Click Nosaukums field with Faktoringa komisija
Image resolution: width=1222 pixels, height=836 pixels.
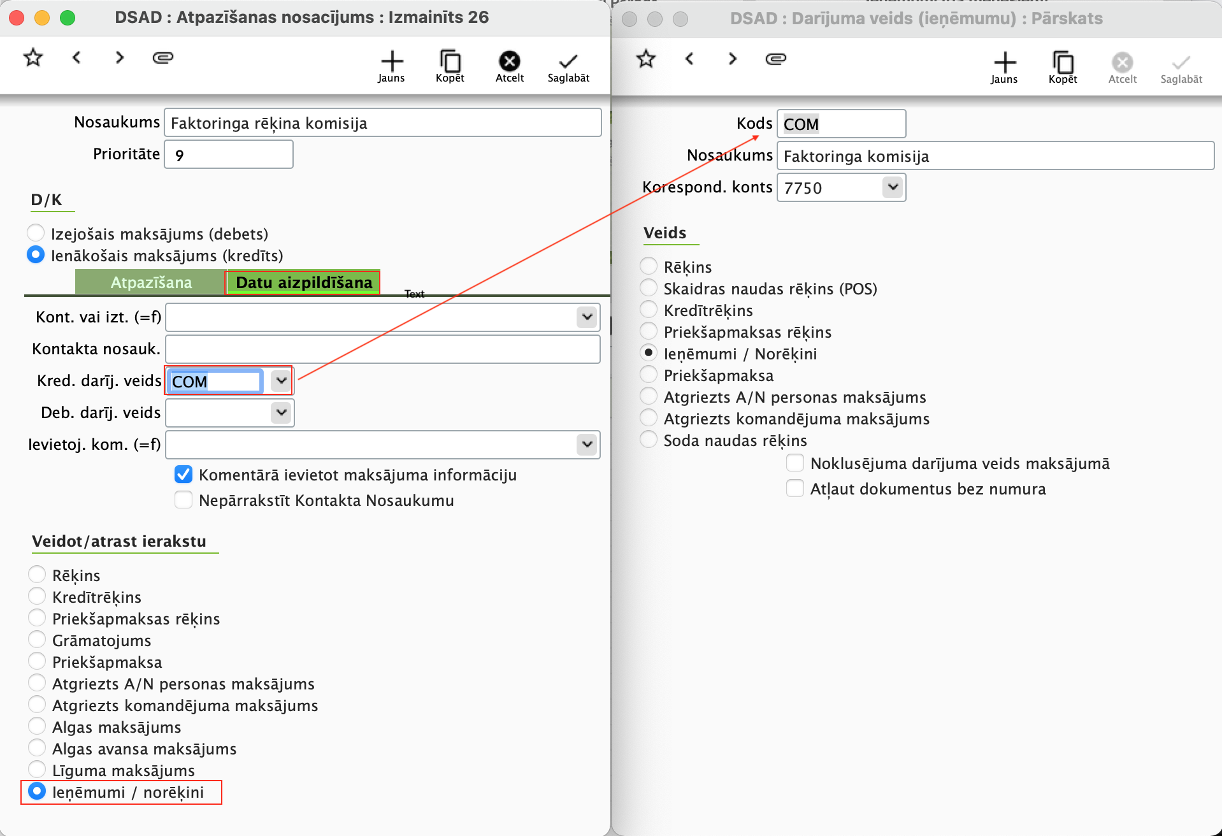(996, 155)
